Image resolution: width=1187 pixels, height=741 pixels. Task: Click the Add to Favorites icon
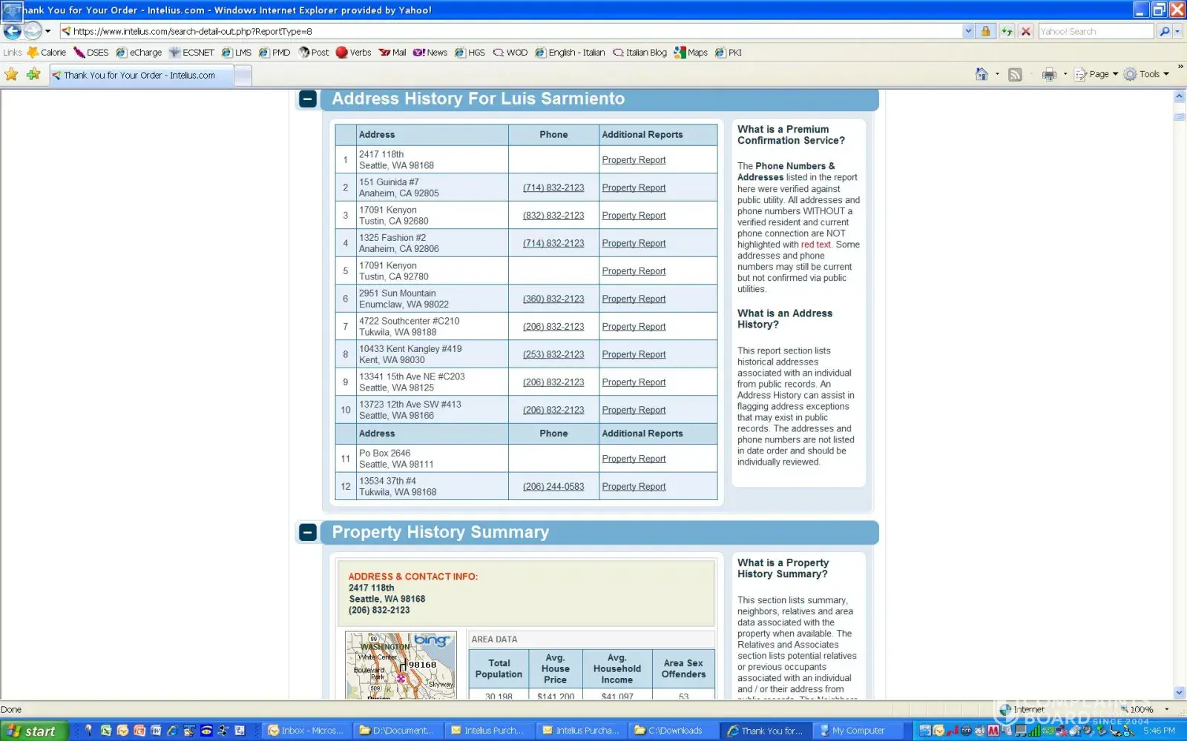(x=33, y=74)
